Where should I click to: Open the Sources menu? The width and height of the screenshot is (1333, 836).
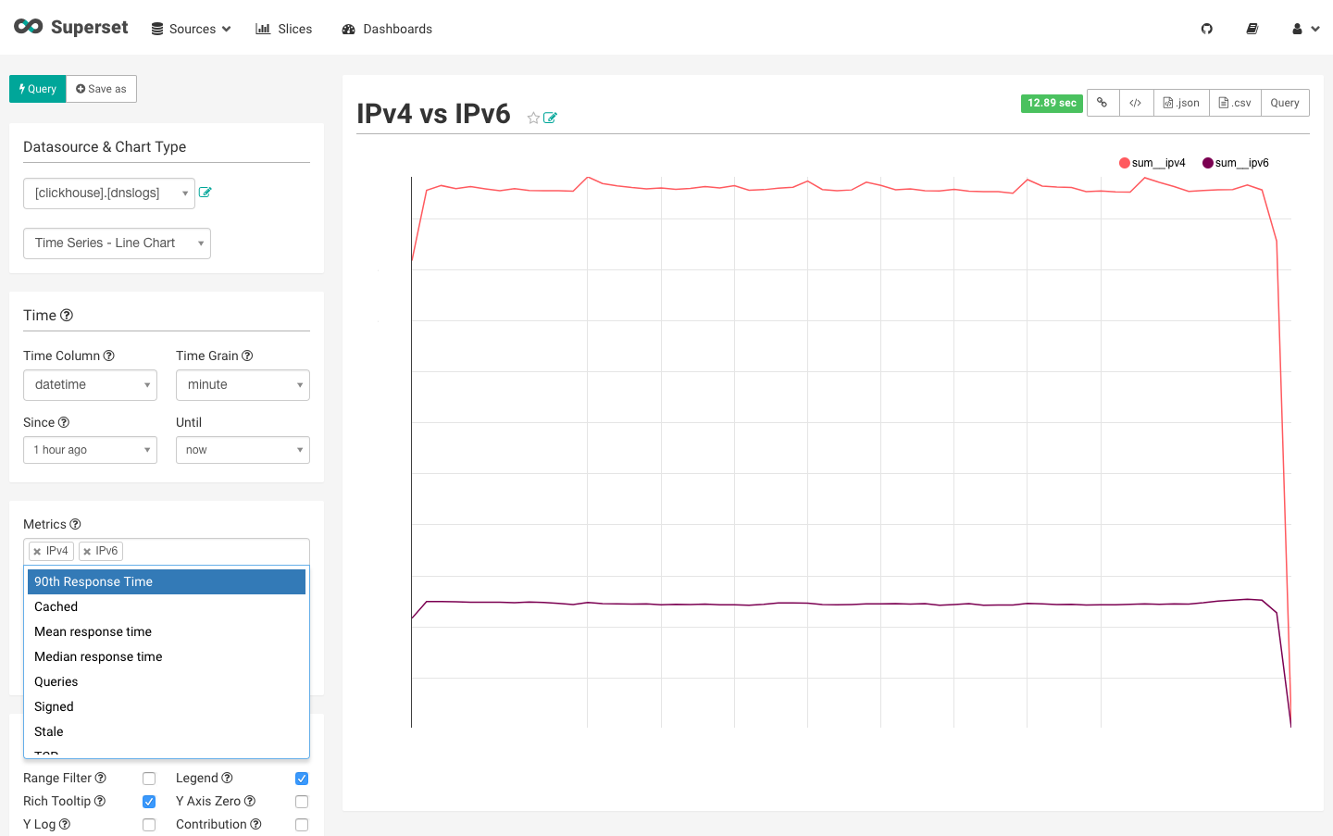coord(191,29)
